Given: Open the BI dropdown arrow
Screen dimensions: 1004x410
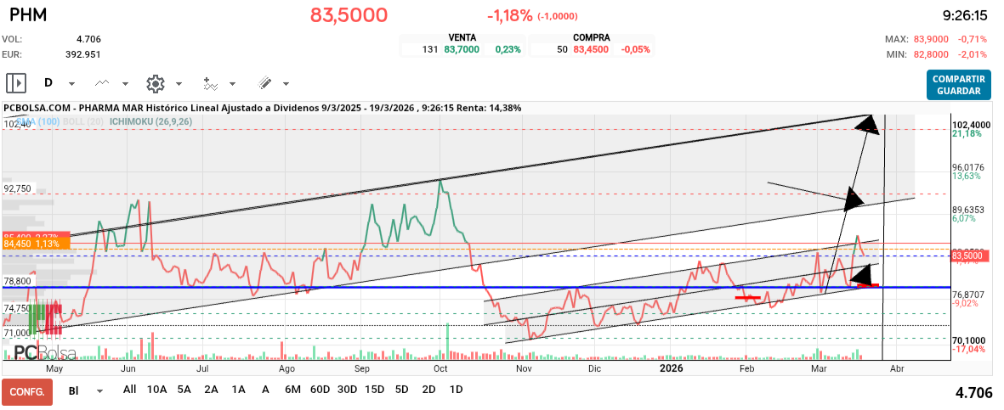Looking at the screenshot, I should pyautogui.click(x=99, y=391).
